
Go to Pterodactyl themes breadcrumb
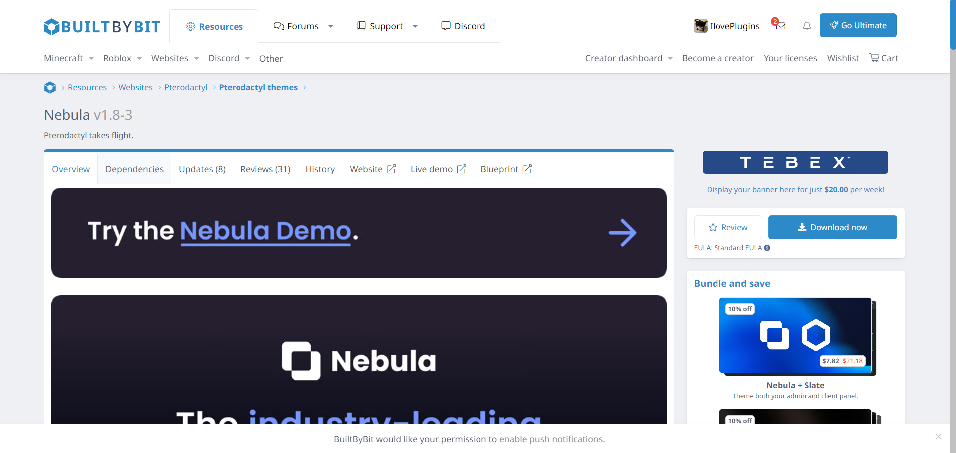pos(258,87)
